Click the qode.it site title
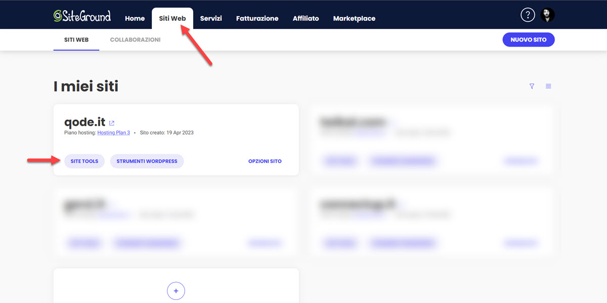Screen dimensions: 607x303 coord(85,122)
